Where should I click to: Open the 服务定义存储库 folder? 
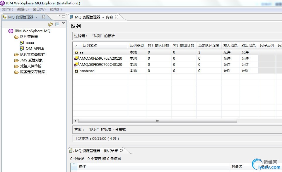pyautogui.click(x=33, y=72)
